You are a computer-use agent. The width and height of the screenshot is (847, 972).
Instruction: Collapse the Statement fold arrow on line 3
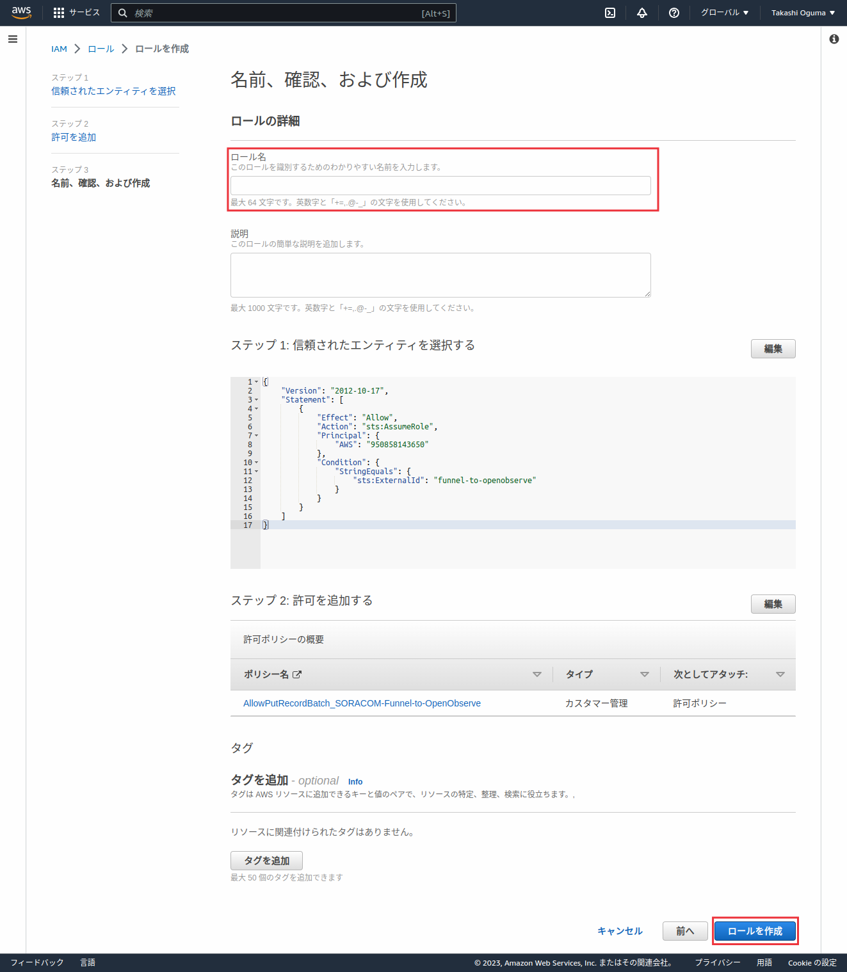click(x=257, y=400)
